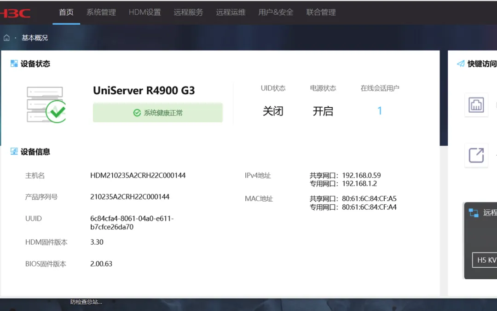Click the server health illustration

tap(46, 104)
